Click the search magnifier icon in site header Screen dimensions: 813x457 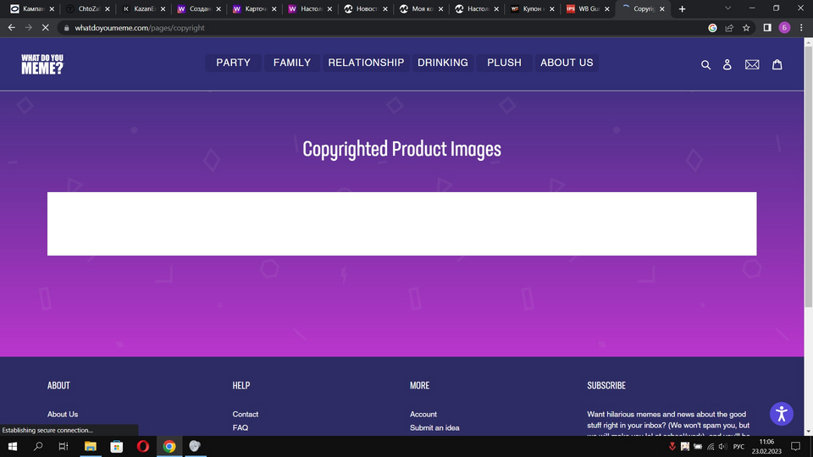[705, 64]
